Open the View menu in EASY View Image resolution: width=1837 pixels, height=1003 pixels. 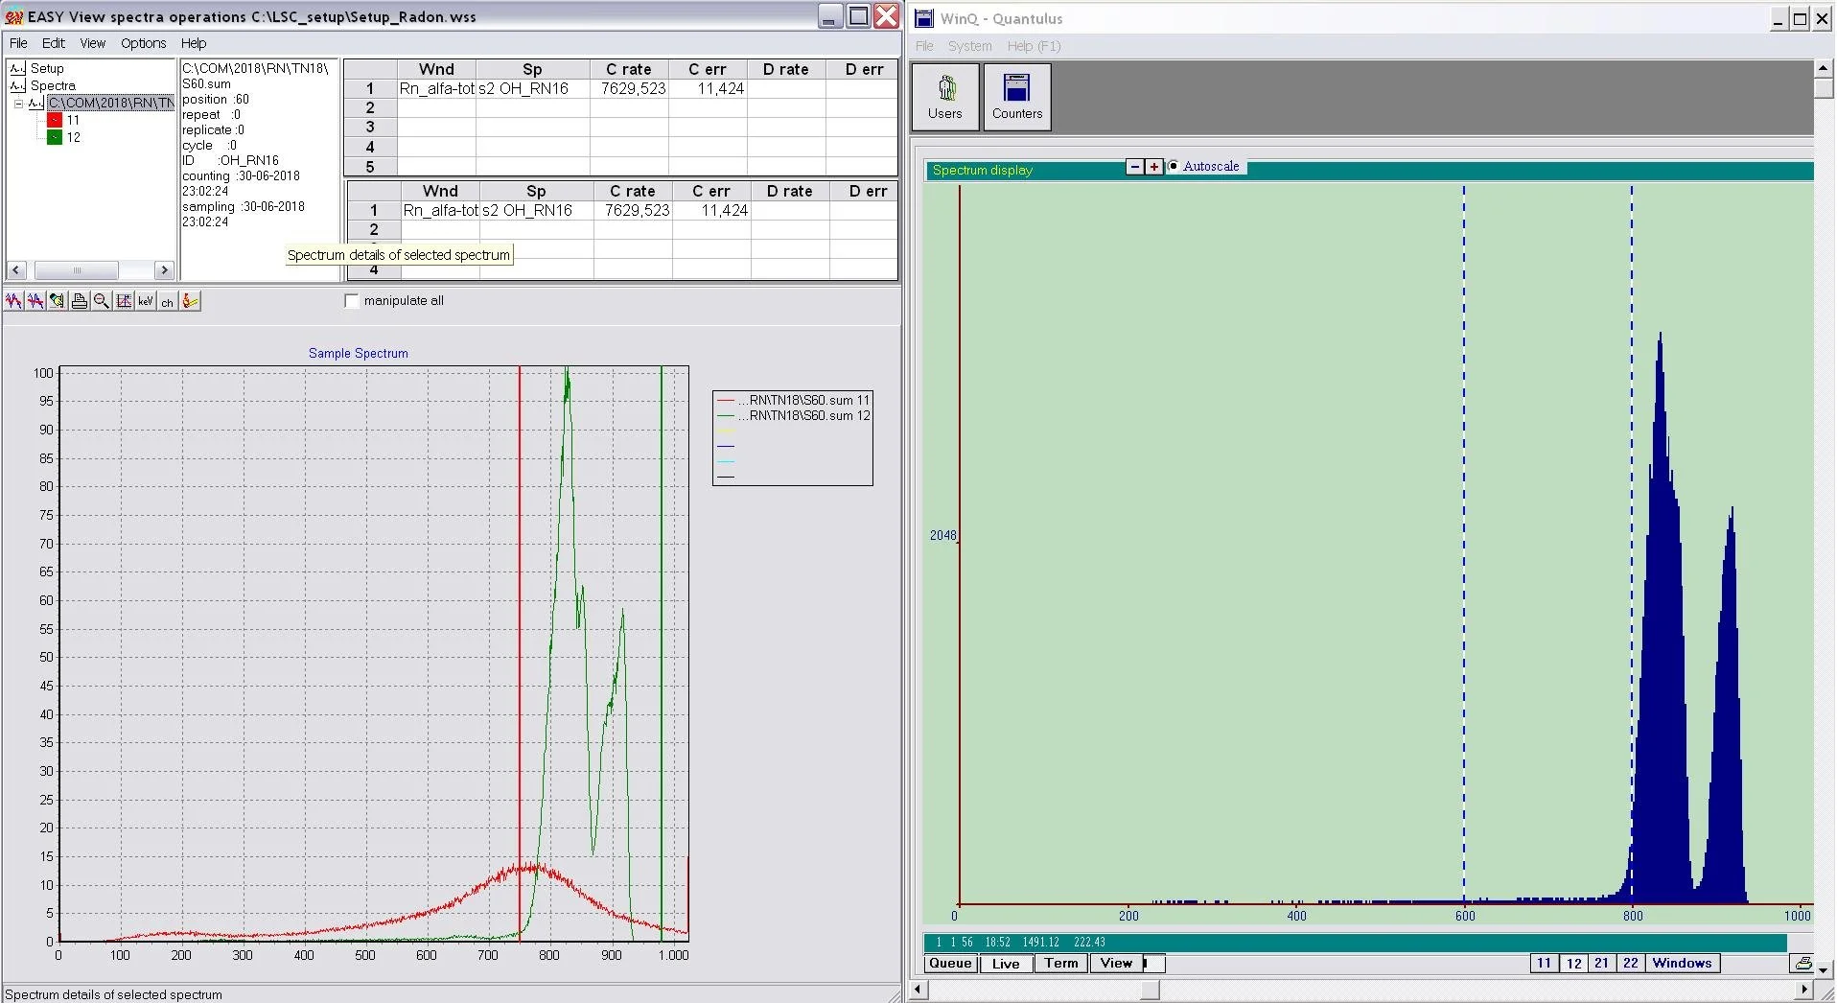[x=93, y=43]
